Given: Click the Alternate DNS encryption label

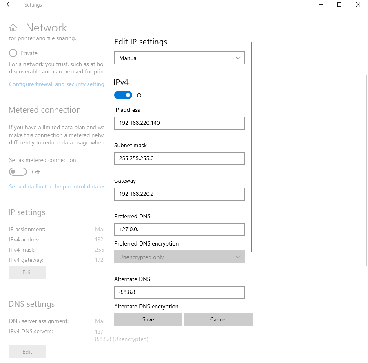Looking at the screenshot, I should (146, 306).
